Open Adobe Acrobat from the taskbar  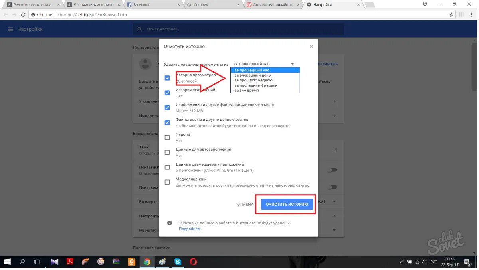tap(70, 262)
